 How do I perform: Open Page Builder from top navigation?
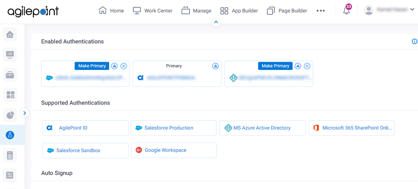287,11
